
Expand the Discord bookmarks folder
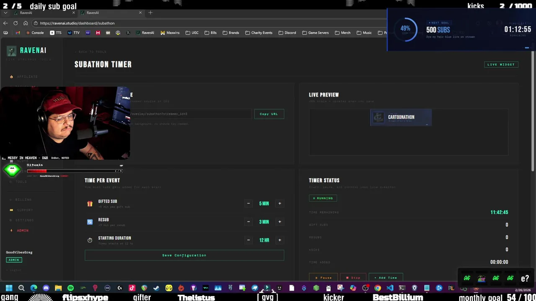tap(287, 33)
